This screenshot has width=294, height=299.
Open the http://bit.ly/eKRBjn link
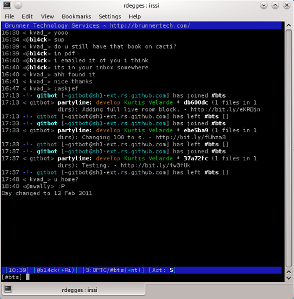(225, 109)
